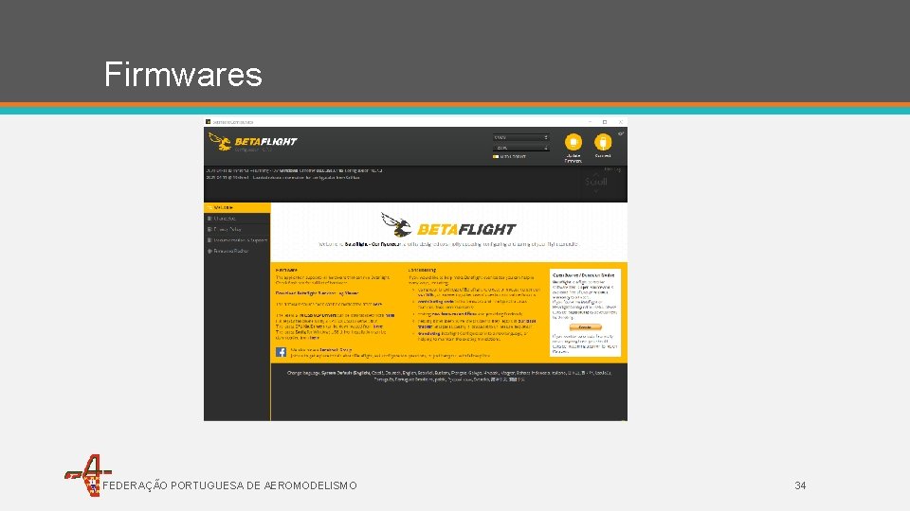Viewport: 910px width, 511px height.
Task: Click the slide number "34"
Action: pos(800,485)
